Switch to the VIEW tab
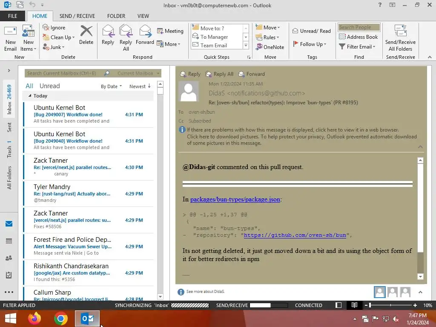This screenshot has height=327, width=436. coord(143,16)
